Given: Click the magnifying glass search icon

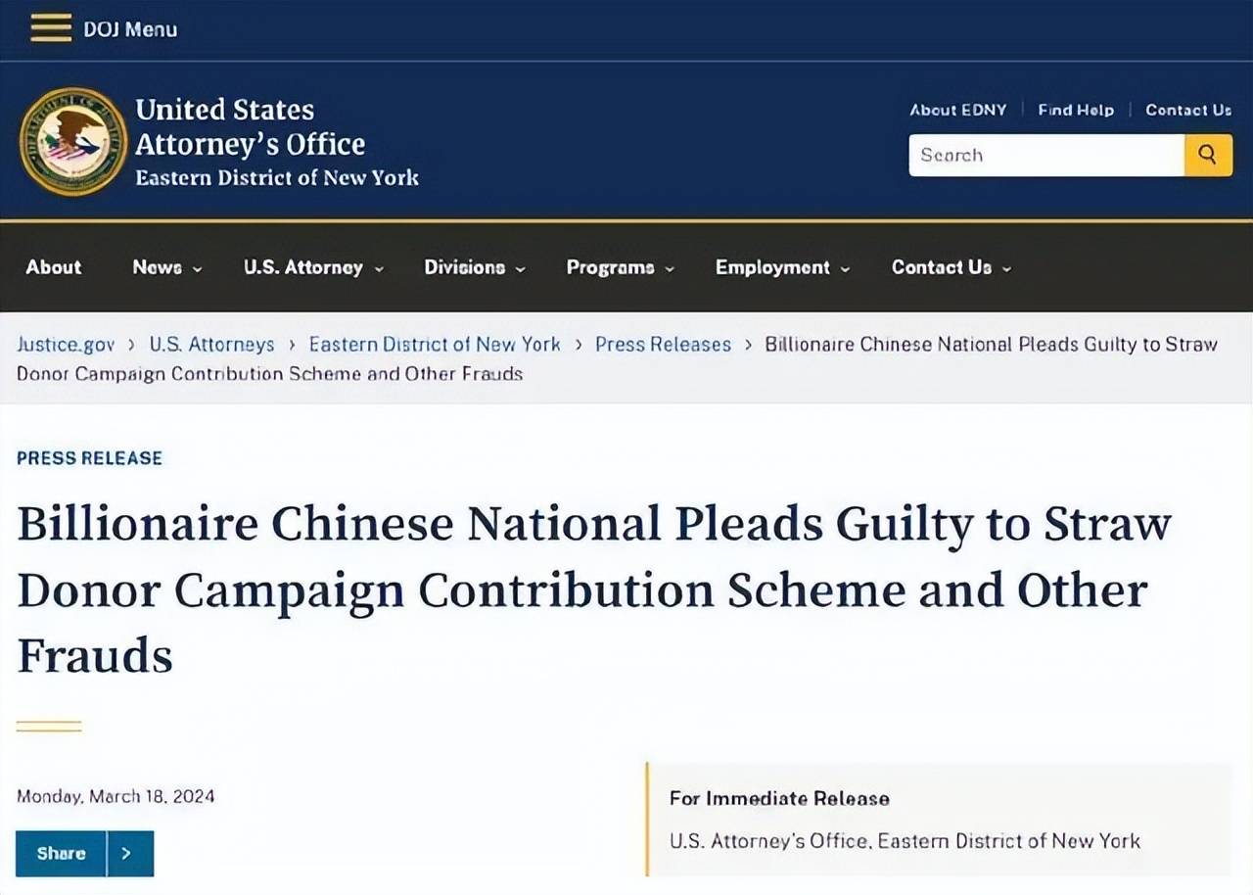Looking at the screenshot, I should (x=1208, y=155).
